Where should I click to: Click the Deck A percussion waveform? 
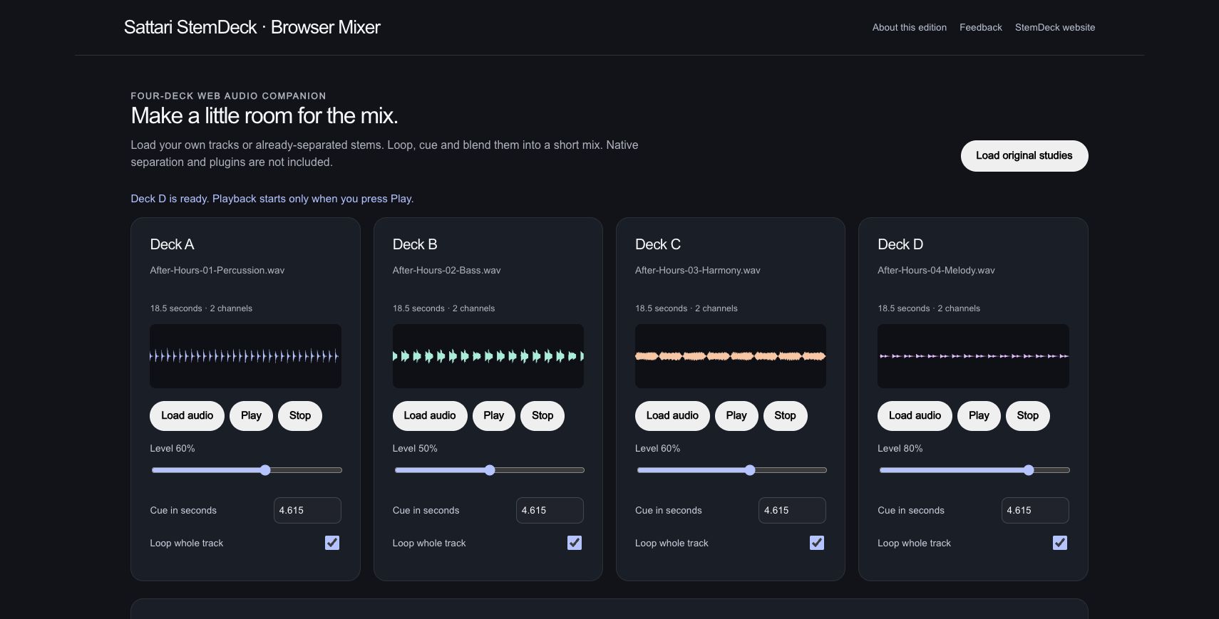245,356
